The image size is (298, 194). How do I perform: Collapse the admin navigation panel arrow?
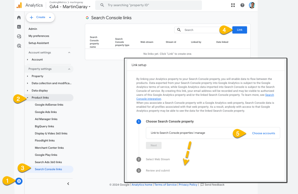[68, 184]
